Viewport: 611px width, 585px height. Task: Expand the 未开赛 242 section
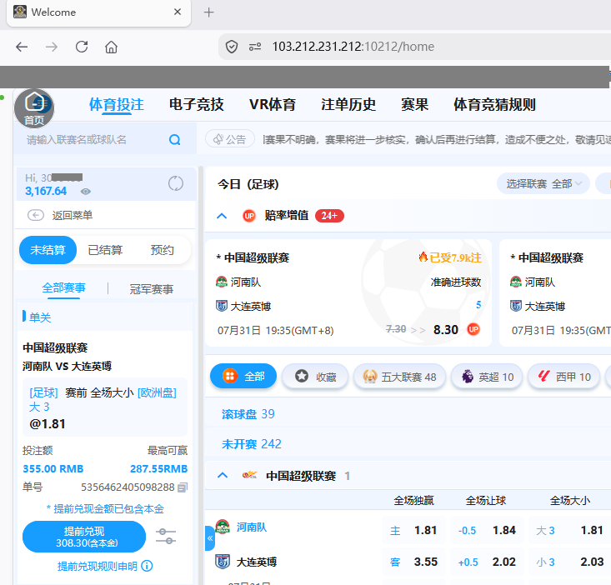point(252,444)
